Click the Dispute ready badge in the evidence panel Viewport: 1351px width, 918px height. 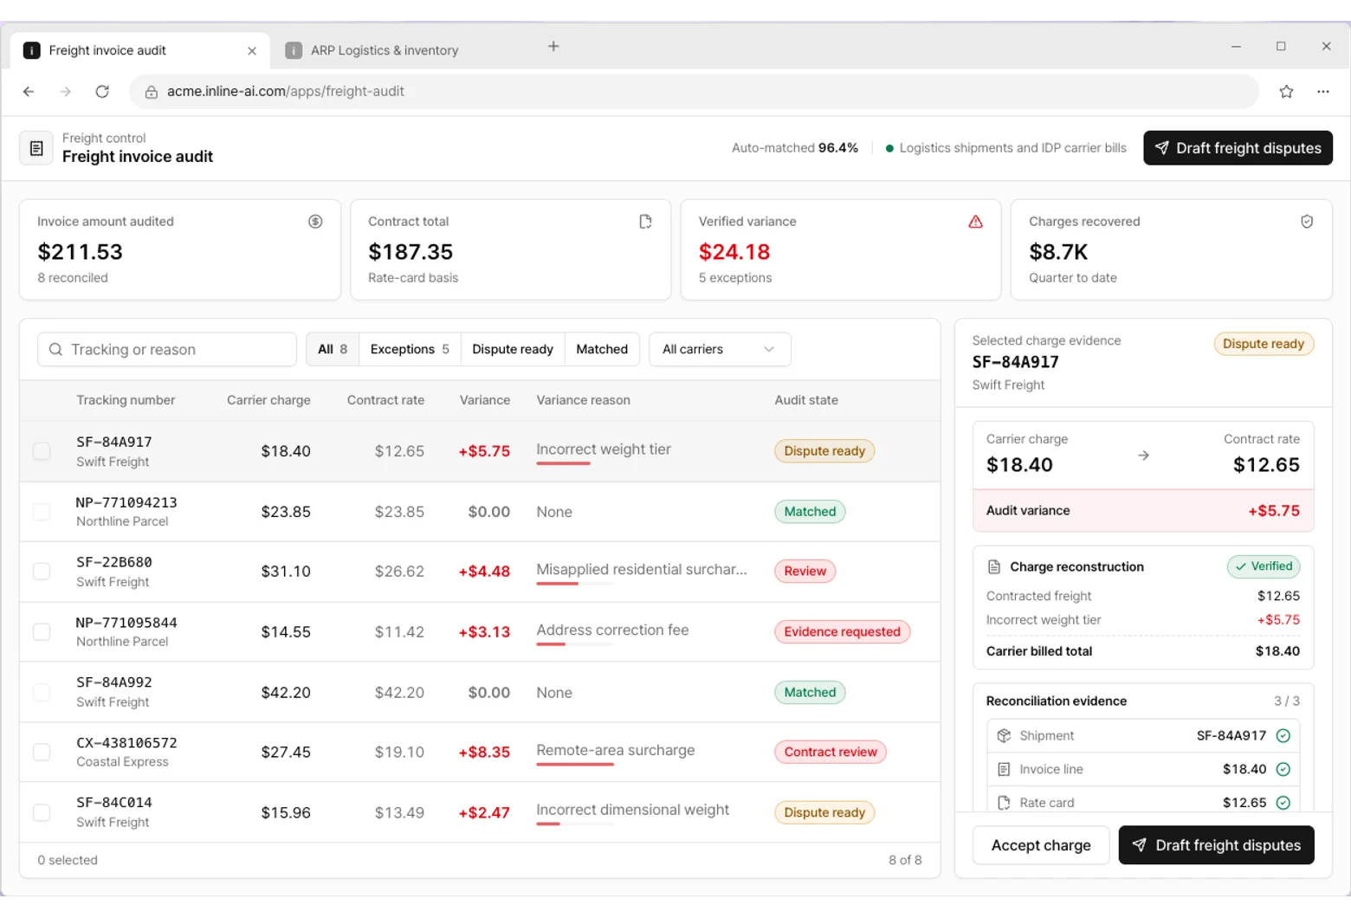coord(1264,344)
